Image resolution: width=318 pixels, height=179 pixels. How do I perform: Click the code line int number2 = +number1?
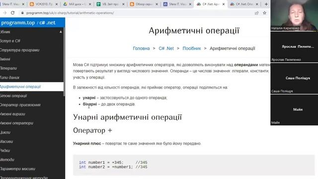click(x=113, y=167)
